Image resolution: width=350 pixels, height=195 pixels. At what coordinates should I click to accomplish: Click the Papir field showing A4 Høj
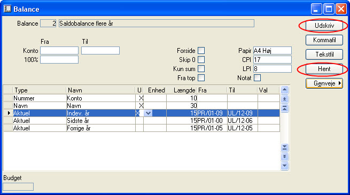click(273, 51)
